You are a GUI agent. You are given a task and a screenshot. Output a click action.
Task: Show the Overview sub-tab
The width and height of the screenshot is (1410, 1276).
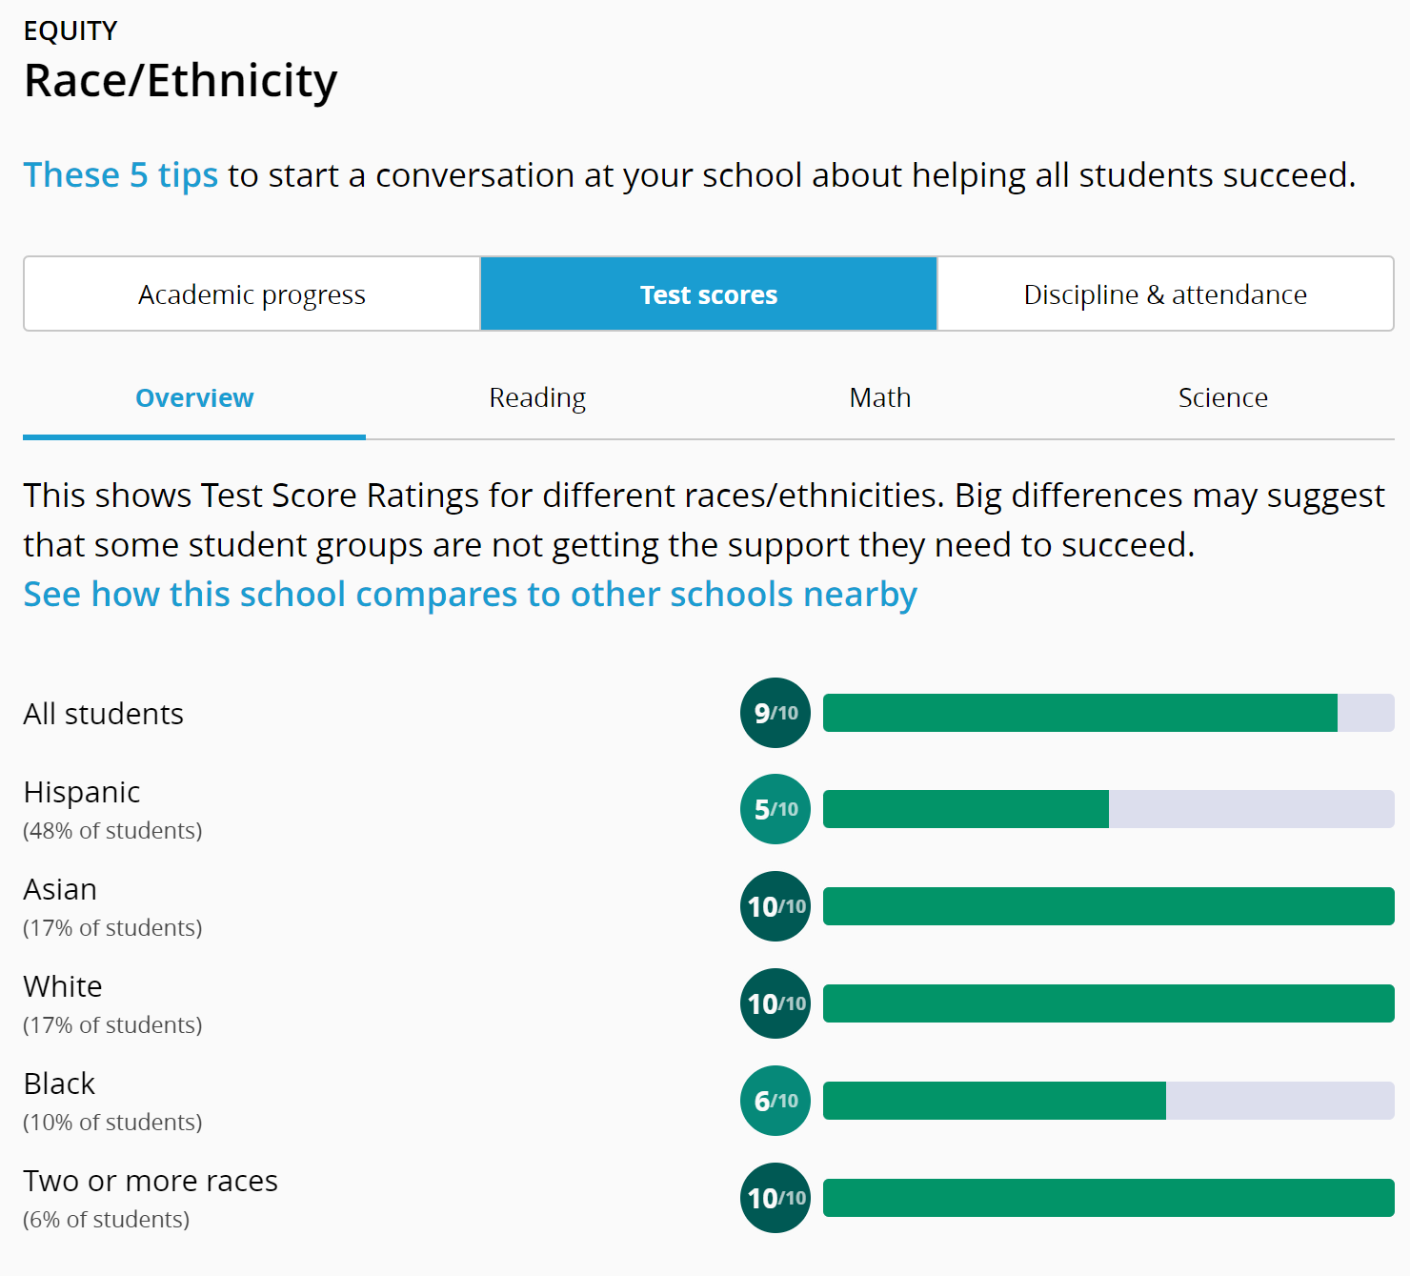[194, 398]
